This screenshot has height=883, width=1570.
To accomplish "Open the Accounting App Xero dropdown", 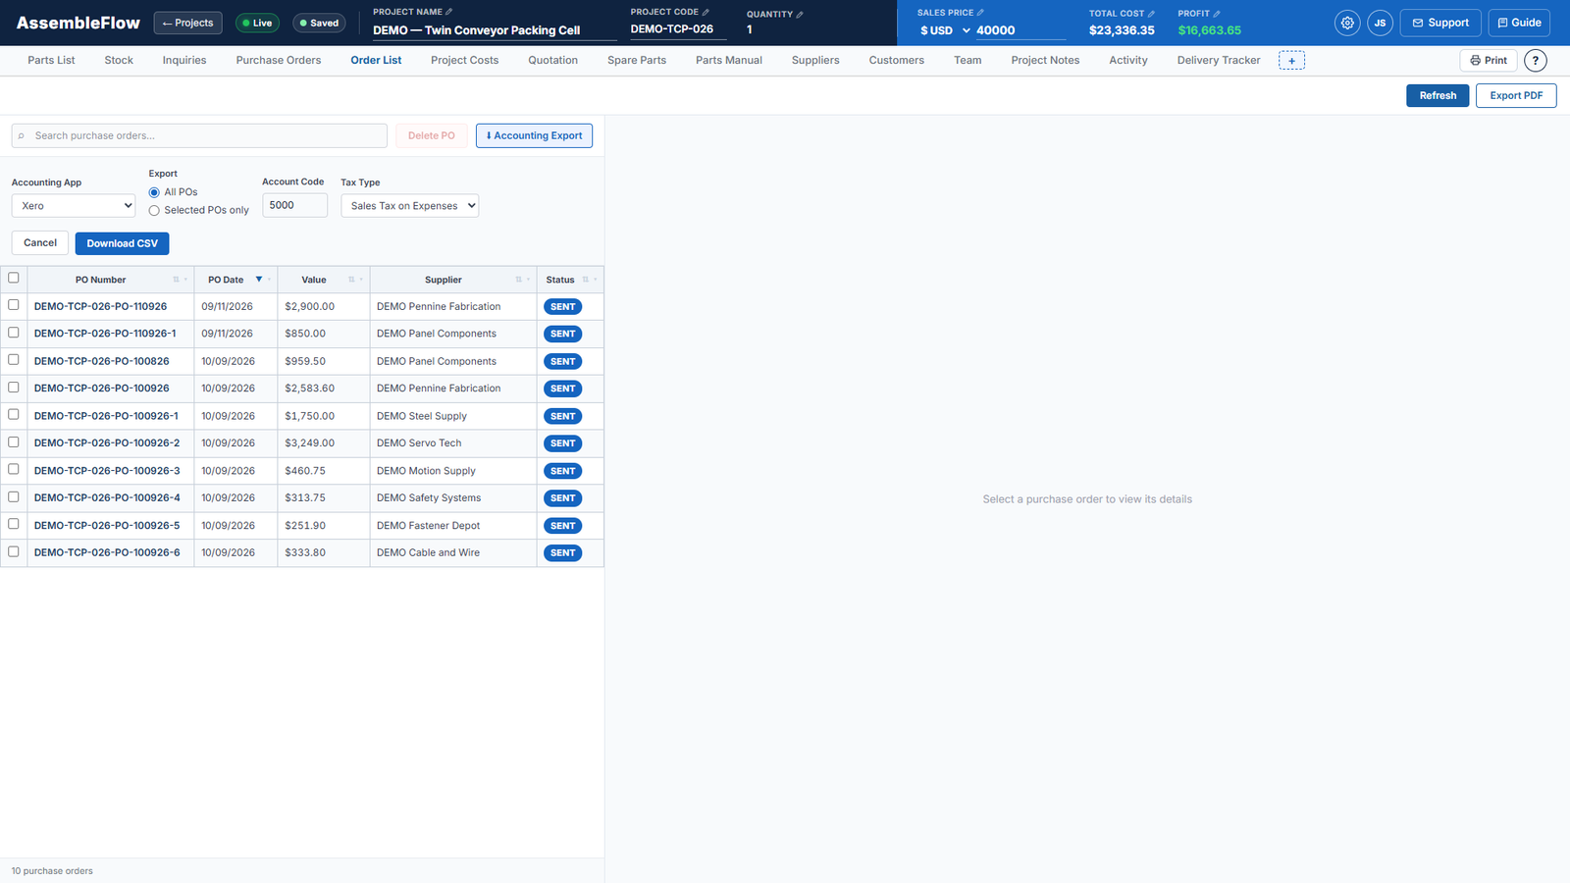I will pos(74,206).
